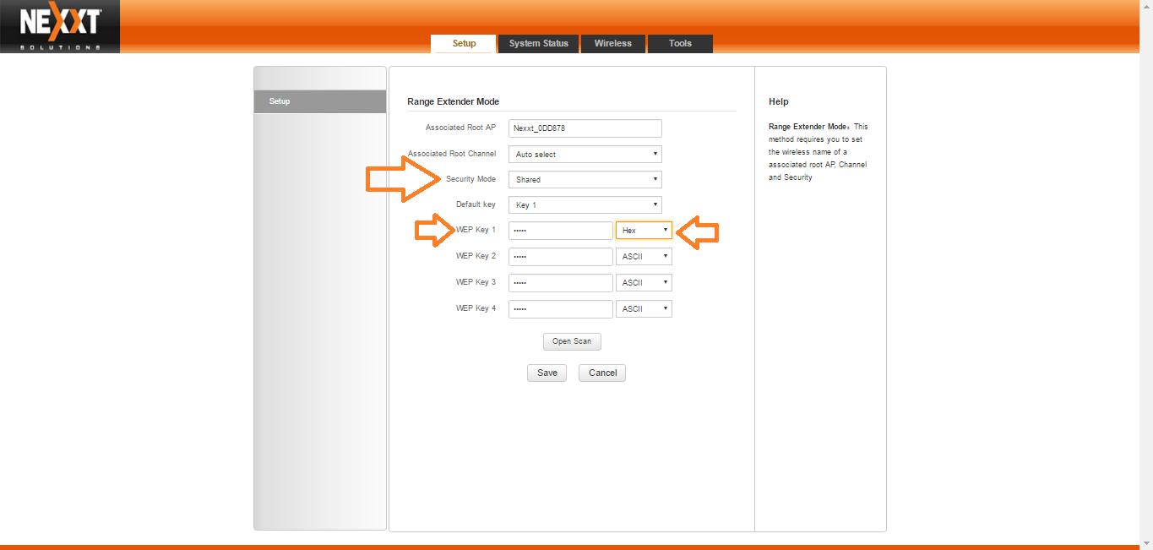This screenshot has width=1153, height=550.
Task: Focus the WEP Key 1 password field
Action: (561, 231)
